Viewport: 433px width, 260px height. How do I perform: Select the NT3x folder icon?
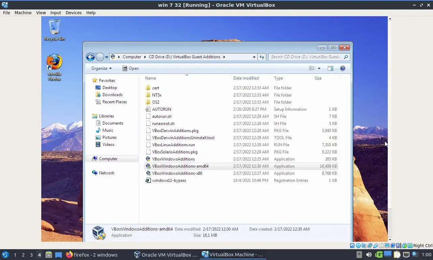click(148, 95)
